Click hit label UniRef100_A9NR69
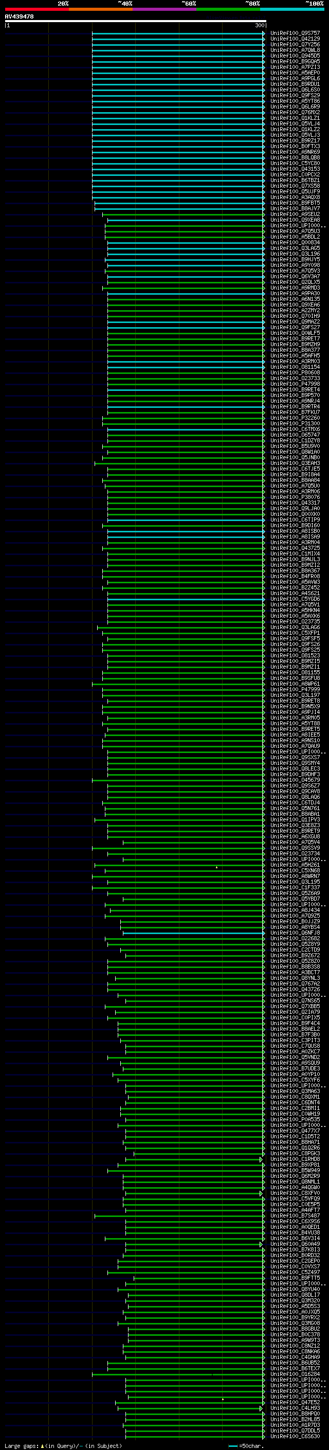Screen dimensions: 329x1450 [295, 152]
